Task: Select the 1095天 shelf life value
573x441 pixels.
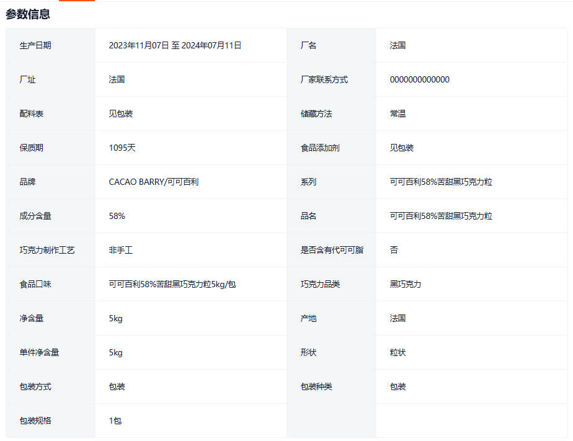Action: click(121, 148)
